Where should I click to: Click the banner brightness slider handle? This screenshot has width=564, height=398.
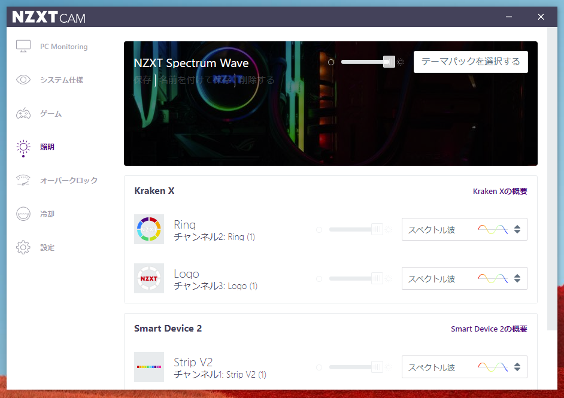pyautogui.click(x=389, y=62)
